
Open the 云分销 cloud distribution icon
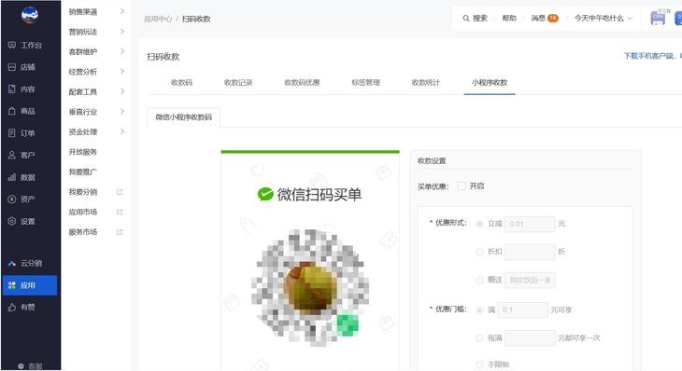(12, 264)
